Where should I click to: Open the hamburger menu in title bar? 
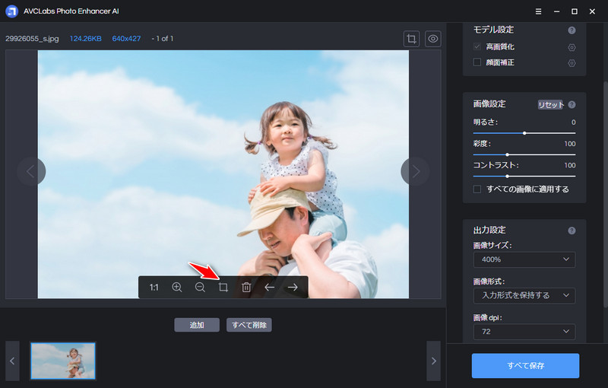tap(538, 11)
